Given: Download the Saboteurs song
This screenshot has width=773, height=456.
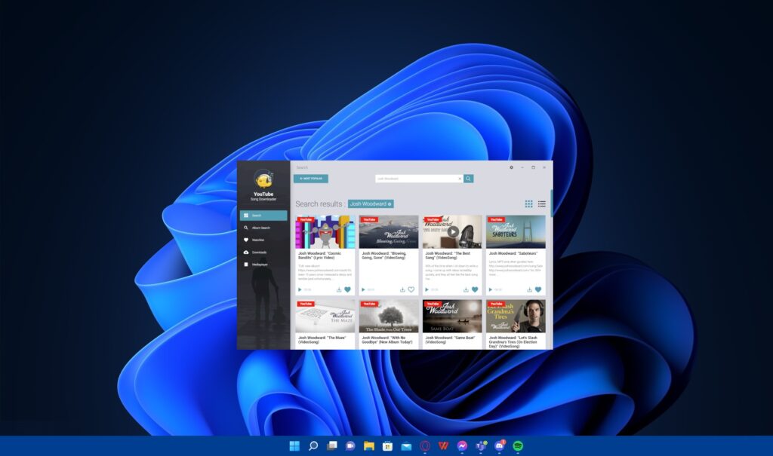Looking at the screenshot, I should (x=529, y=290).
